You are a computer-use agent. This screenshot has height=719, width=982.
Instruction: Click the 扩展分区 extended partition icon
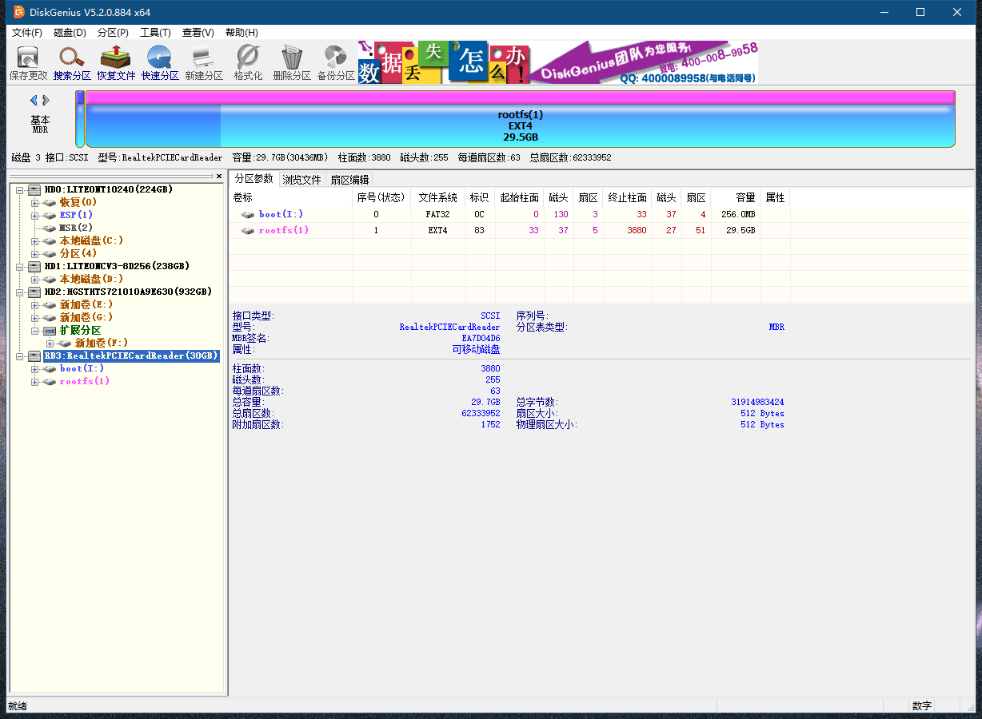(50, 330)
